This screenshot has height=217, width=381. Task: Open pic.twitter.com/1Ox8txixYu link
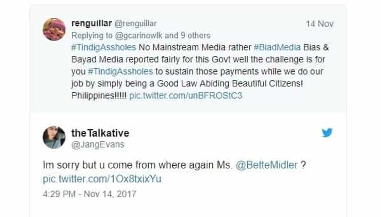pyautogui.click(x=102, y=179)
